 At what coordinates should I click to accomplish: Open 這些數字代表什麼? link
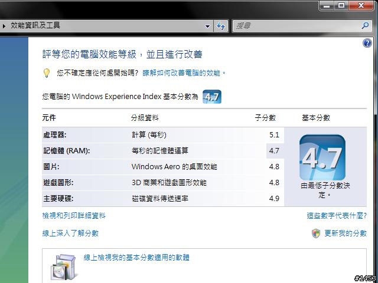click(337, 215)
